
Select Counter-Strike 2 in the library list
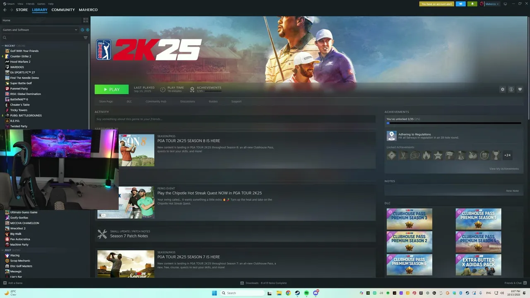tap(21, 56)
